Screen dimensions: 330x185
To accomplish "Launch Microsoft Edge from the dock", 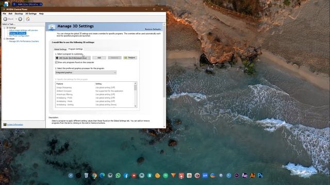I will (x=102, y=175).
